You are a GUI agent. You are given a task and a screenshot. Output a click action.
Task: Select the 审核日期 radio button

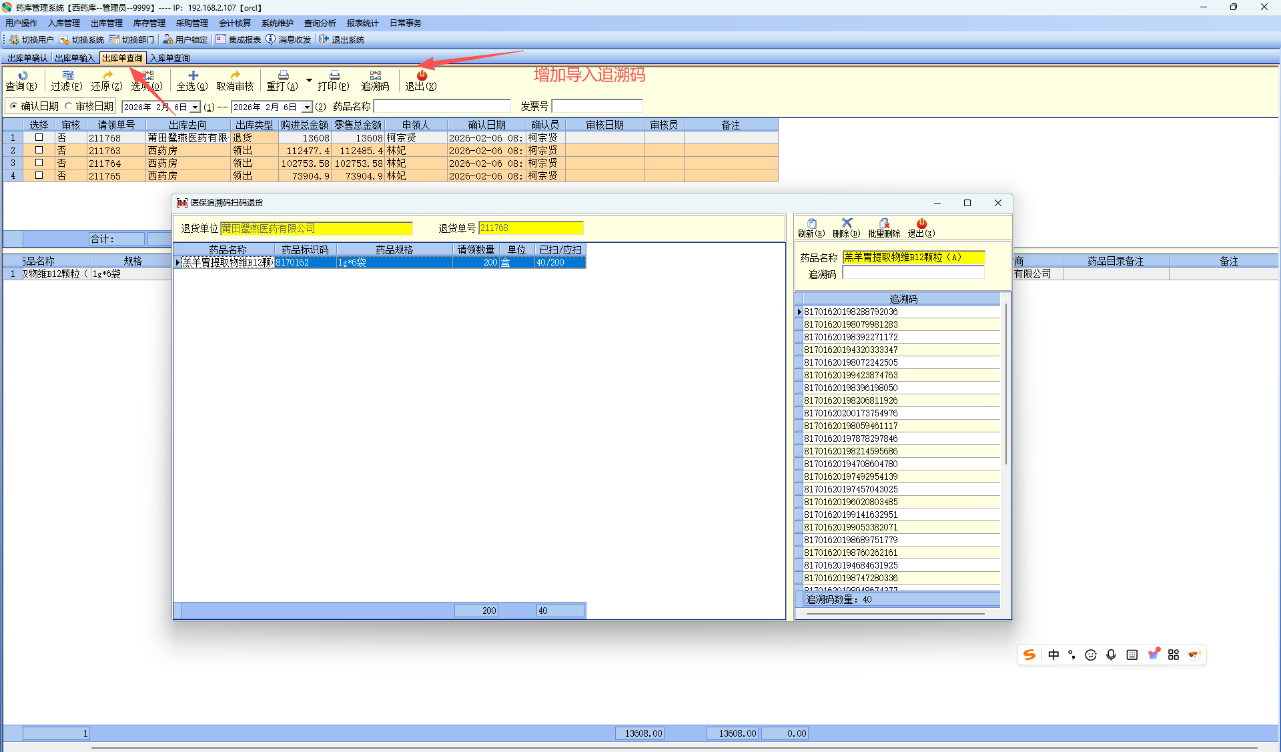click(x=69, y=106)
